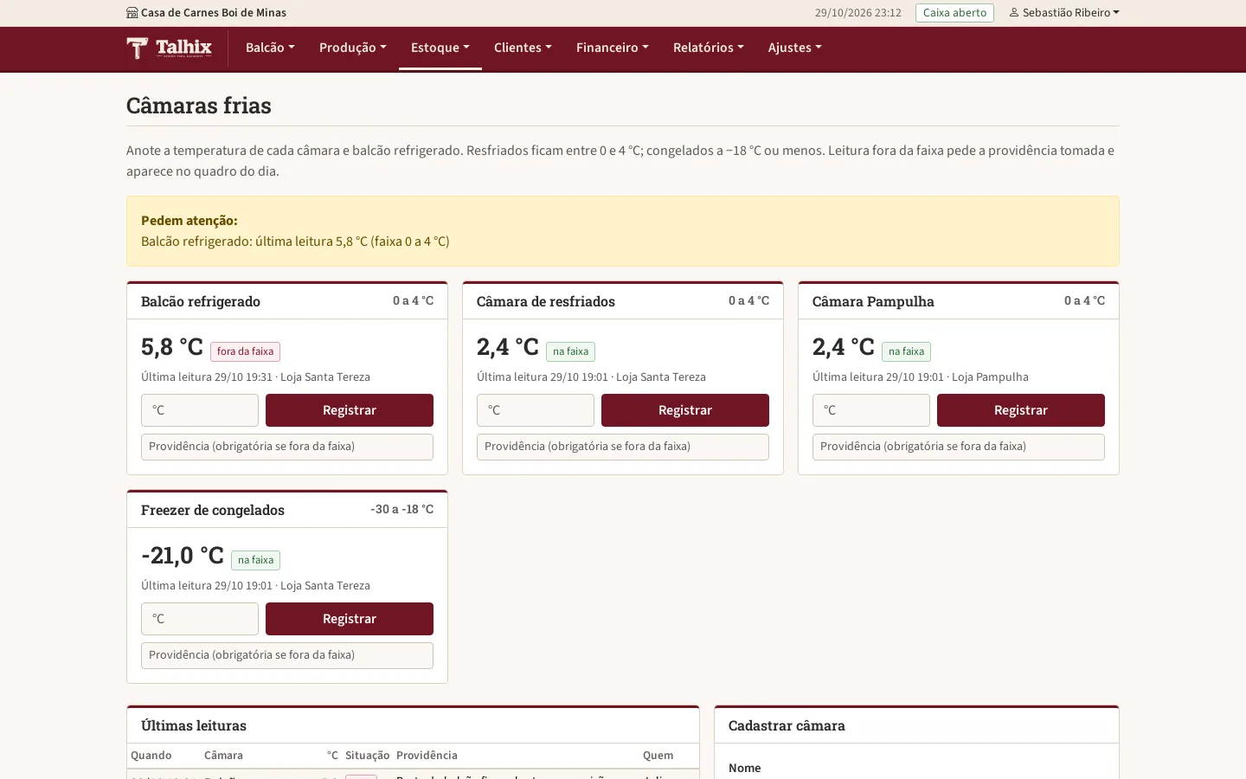Register reading for Balcão refrigerado
This screenshot has width=1246, height=779.
pyautogui.click(x=350, y=410)
